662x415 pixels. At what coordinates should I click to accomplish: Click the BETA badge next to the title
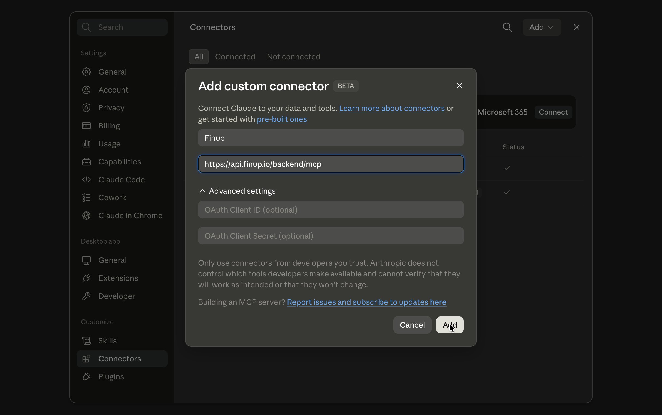coord(346,86)
